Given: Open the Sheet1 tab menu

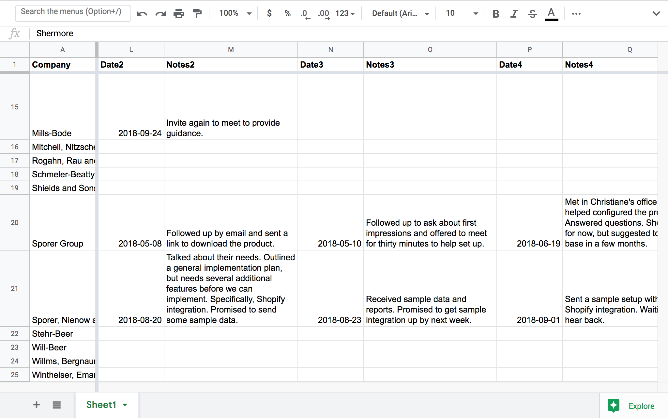Looking at the screenshot, I should 125,405.
